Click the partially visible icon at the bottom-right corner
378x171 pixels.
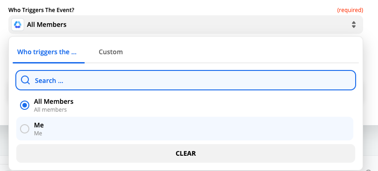[369, 170]
